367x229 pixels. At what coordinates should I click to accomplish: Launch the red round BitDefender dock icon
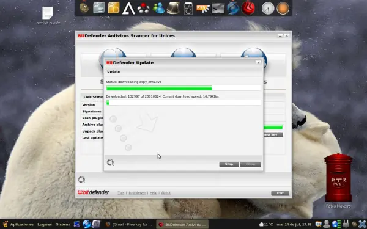pos(248,8)
